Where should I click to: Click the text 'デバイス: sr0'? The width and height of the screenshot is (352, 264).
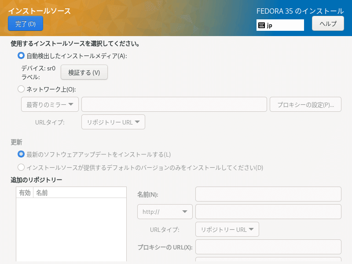point(38,68)
